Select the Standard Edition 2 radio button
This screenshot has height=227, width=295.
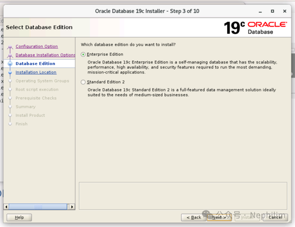tap(83, 82)
